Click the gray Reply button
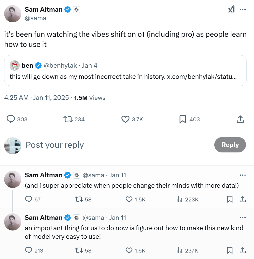 (230, 145)
